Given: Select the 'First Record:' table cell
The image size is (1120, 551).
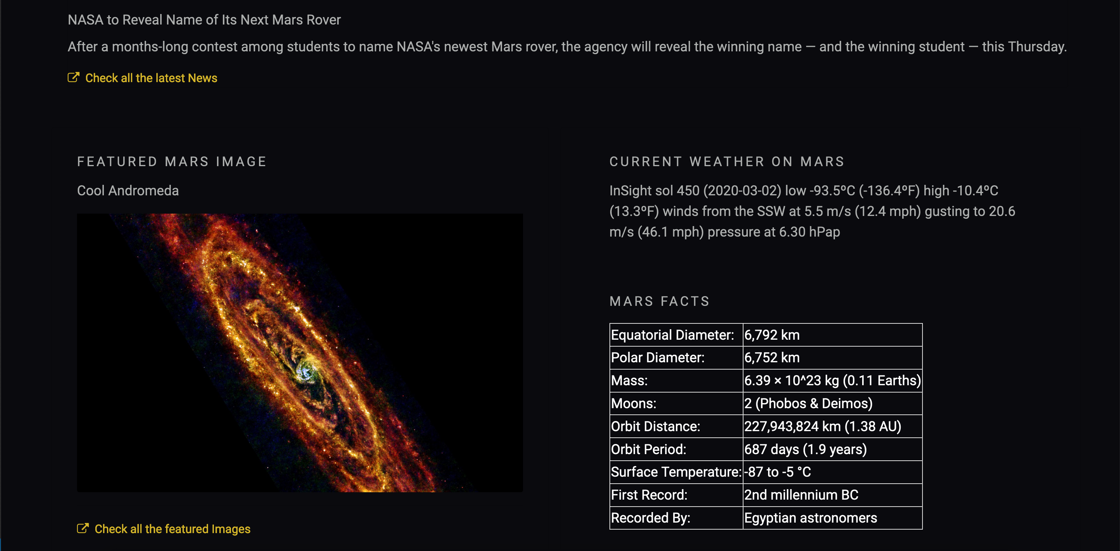Looking at the screenshot, I should click(x=676, y=495).
